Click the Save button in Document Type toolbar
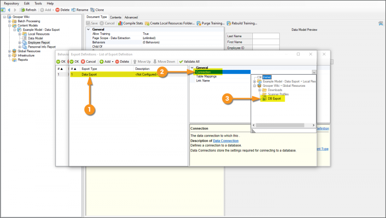Image resolution: width=386 pixels, height=218 pixels. (x=92, y=23)
